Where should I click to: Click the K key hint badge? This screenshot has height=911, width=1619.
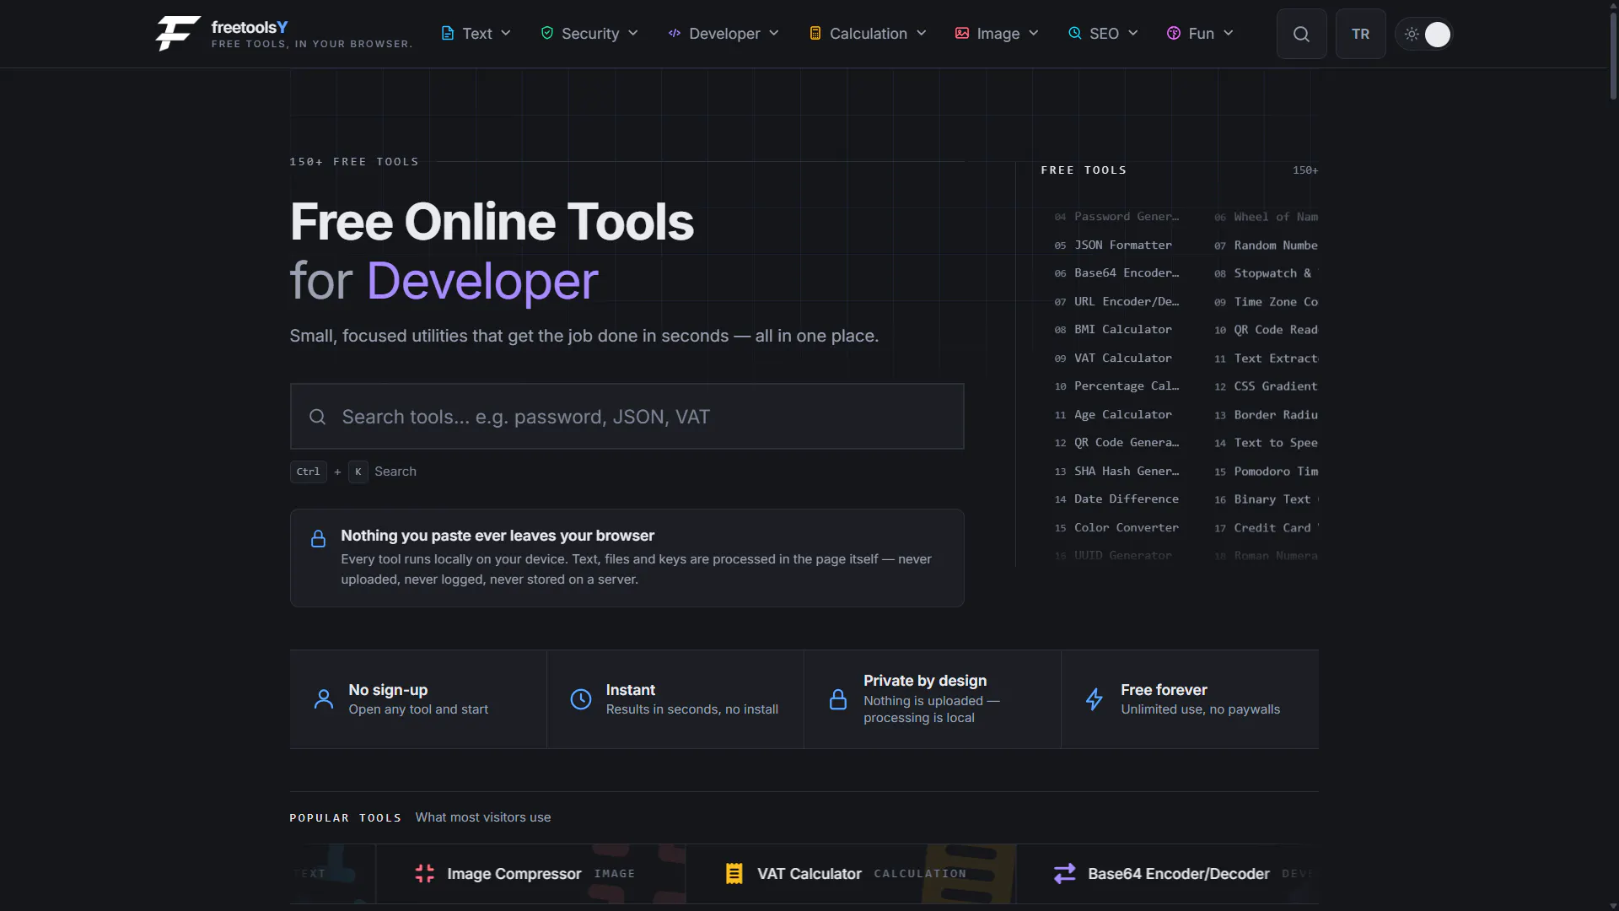coord(358,472)
